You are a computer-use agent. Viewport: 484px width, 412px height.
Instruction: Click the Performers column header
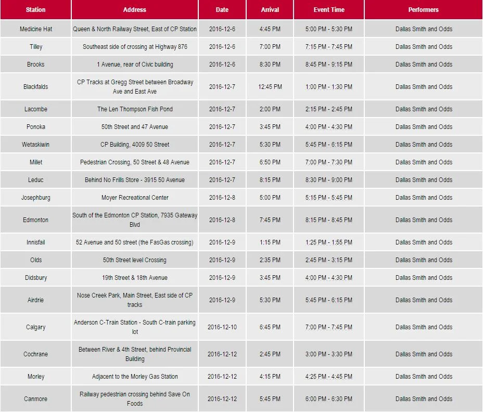click(424, 9)
